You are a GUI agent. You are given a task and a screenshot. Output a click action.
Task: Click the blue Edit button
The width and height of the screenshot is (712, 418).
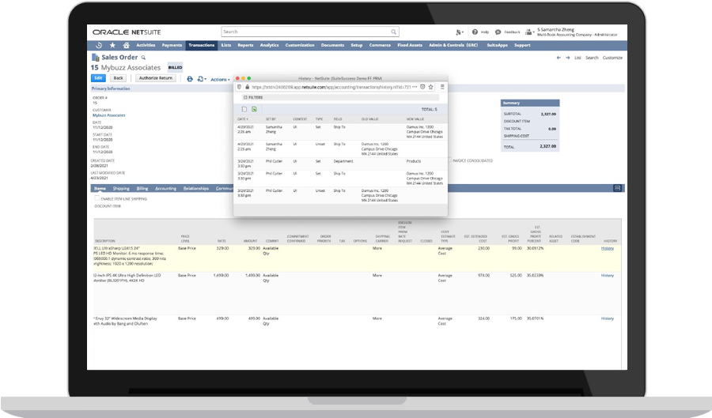99,78
